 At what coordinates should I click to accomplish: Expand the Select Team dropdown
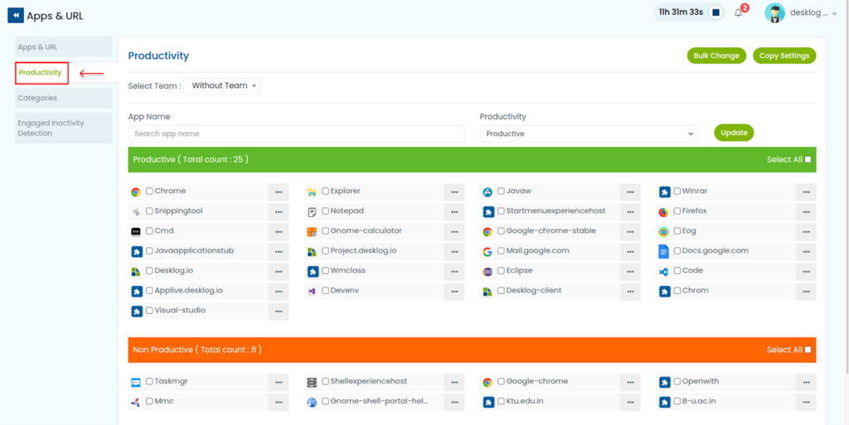[221, 85]
